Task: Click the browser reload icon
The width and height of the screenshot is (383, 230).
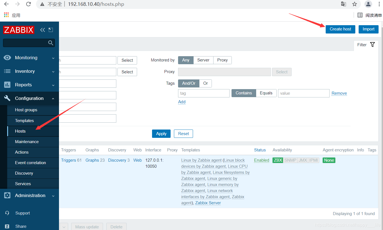Action: pos(28,4)
